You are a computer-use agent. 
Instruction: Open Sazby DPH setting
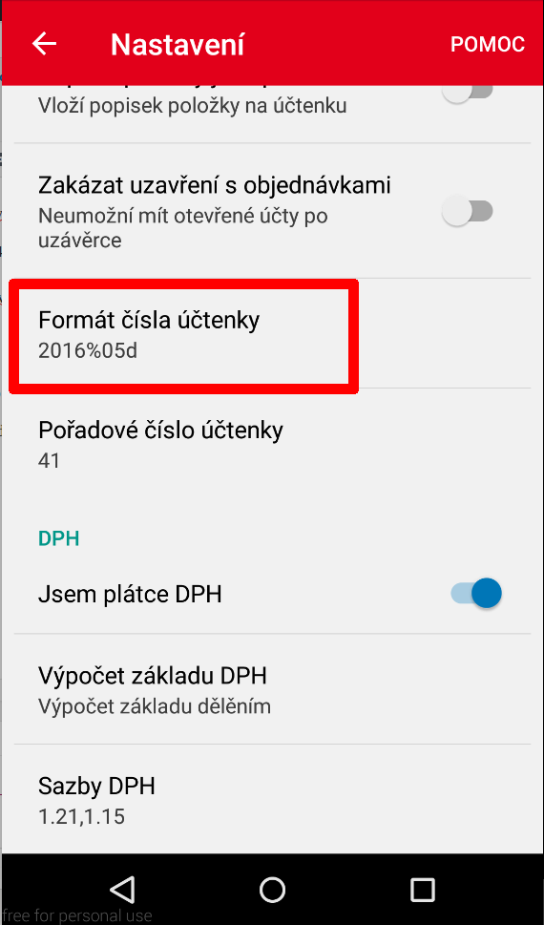272,799
